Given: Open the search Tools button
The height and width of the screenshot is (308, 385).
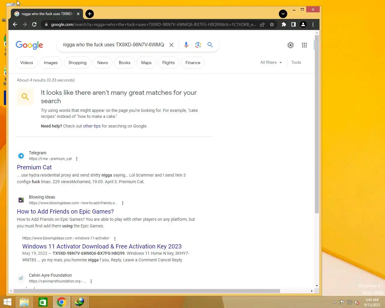Looking at the screenshot, I should tap(296, 62).
